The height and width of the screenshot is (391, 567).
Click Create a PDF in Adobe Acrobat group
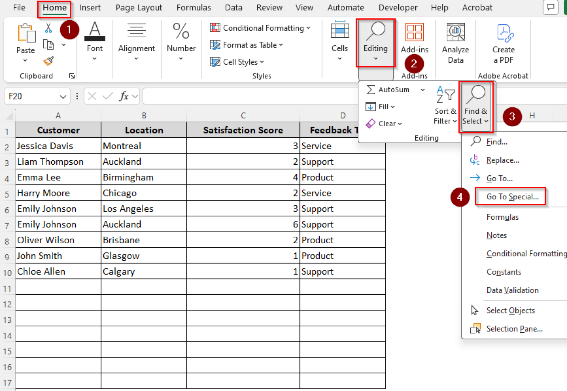point(504,41)
